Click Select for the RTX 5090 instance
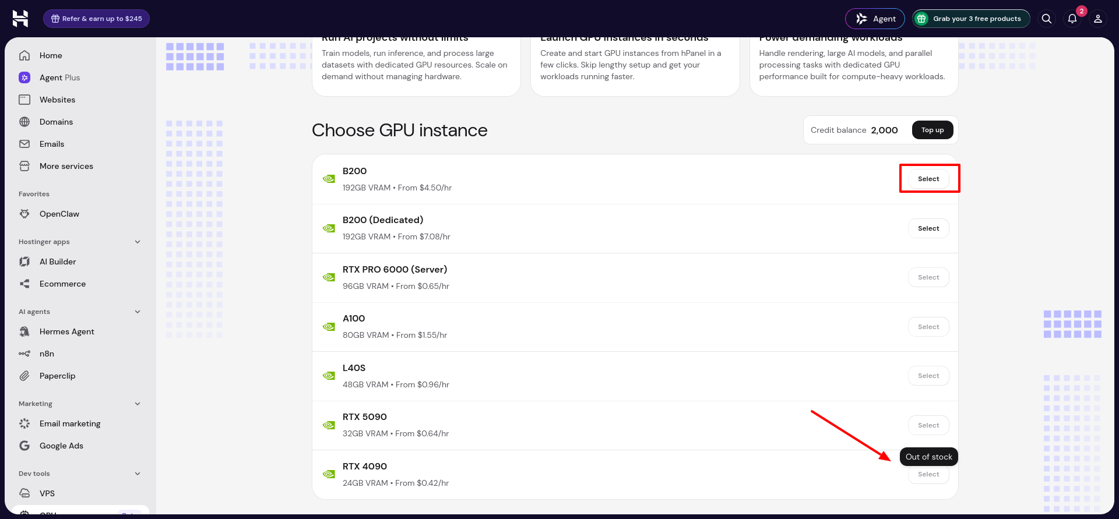The height and width of the screenshot is (519, 1119). click(928, 425)
